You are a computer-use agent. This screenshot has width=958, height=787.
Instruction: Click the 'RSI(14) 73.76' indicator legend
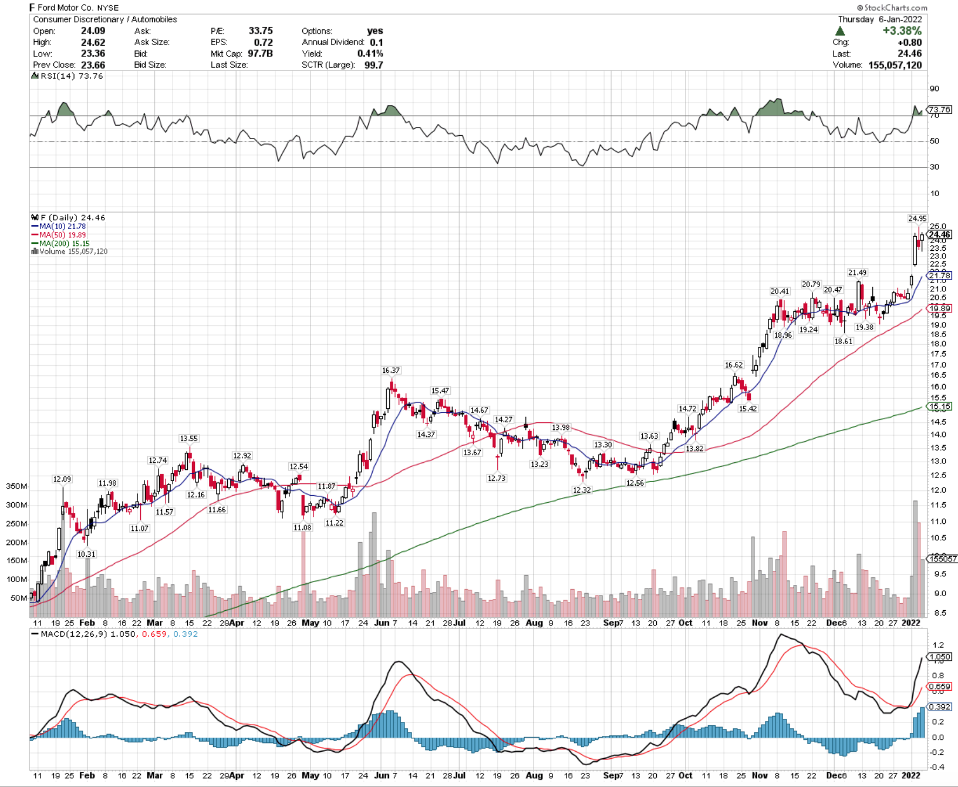click(x=68, y=76)
